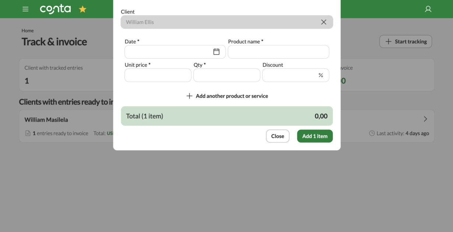
Task: Close the invoice item dialog
Action: tap(277, 136)
